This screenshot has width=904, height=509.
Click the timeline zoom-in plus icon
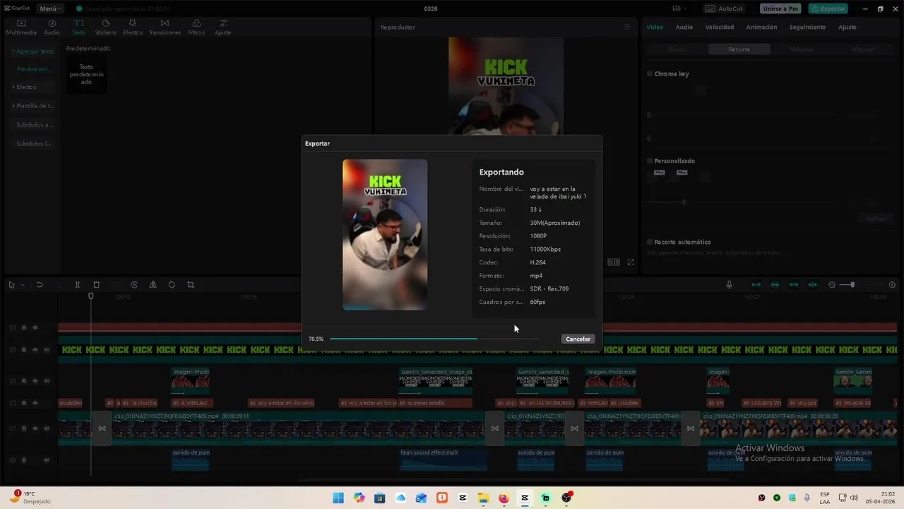tap(892, 285)
